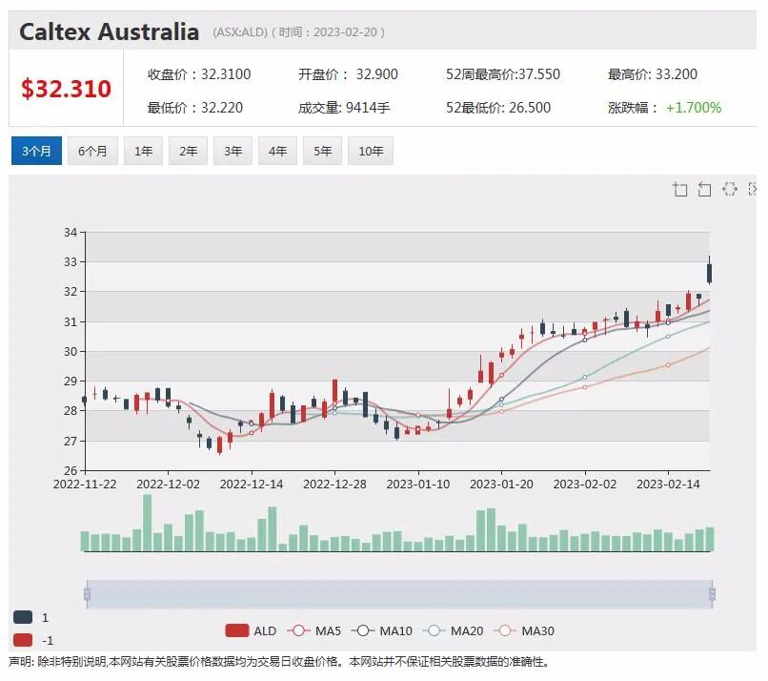Toggle the MA20 line in legend

453,631
